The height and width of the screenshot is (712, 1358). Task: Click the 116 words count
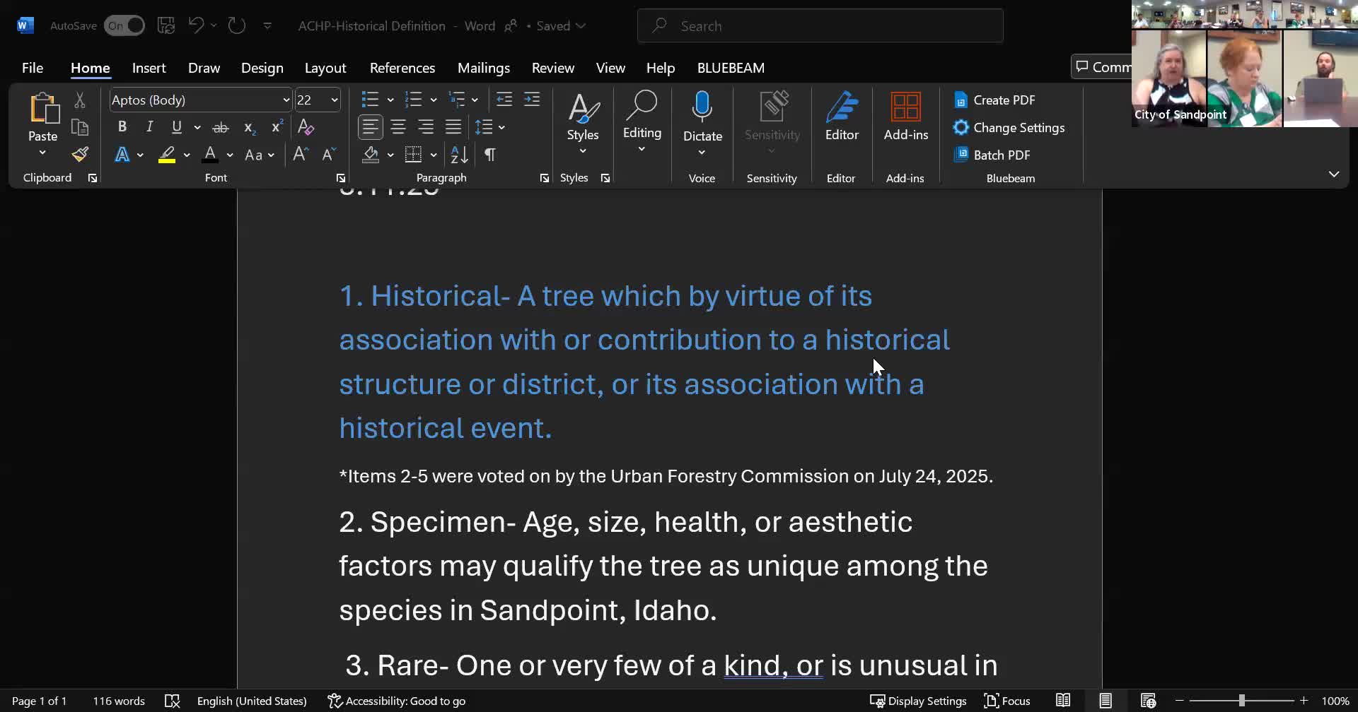[119, 701]
